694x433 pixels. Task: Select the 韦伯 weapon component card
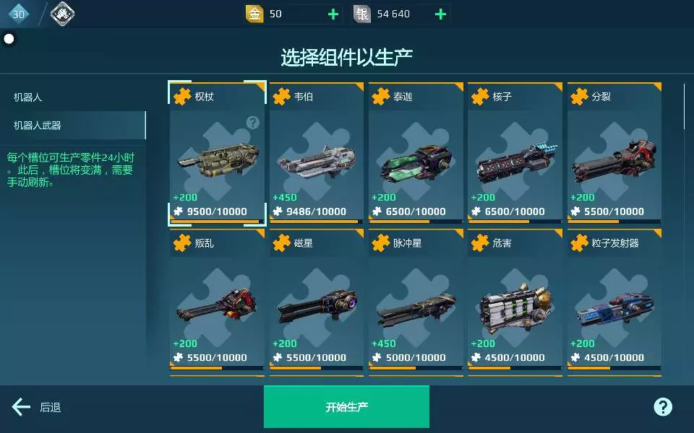coord(317,153)
